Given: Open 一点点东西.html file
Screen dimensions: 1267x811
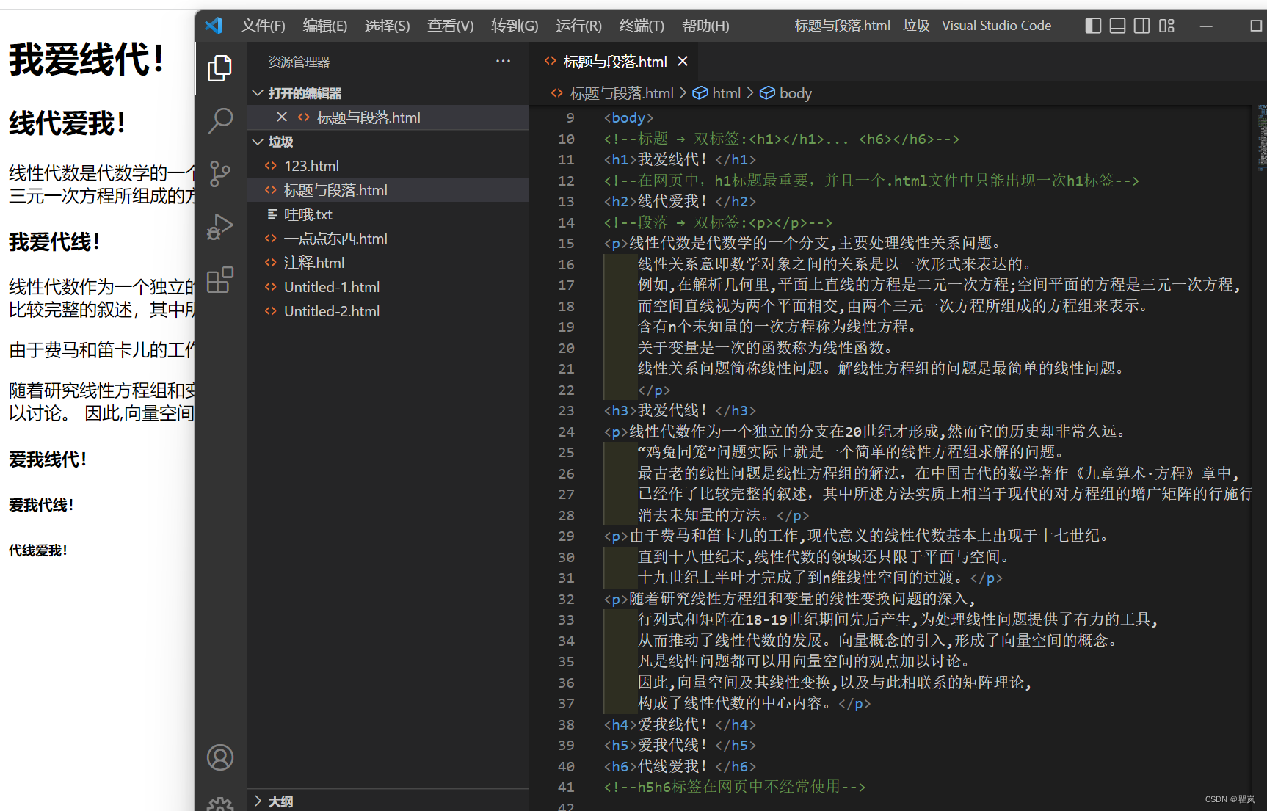Looking at the screenshot, I should (388, 239).
